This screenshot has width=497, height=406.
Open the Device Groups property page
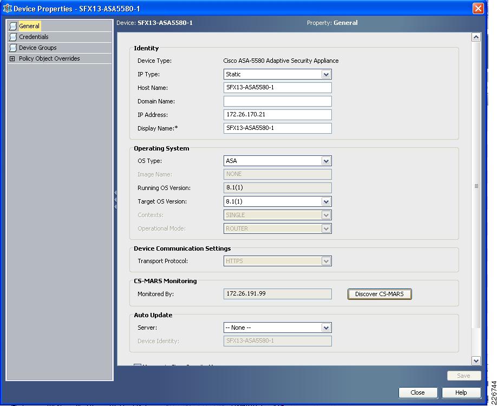38,48
